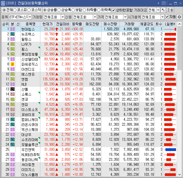183x178 pixels.
Task: Click the 신 badge of 뉴프렉스
Action: pyautogui.click(x=13, y=34)
